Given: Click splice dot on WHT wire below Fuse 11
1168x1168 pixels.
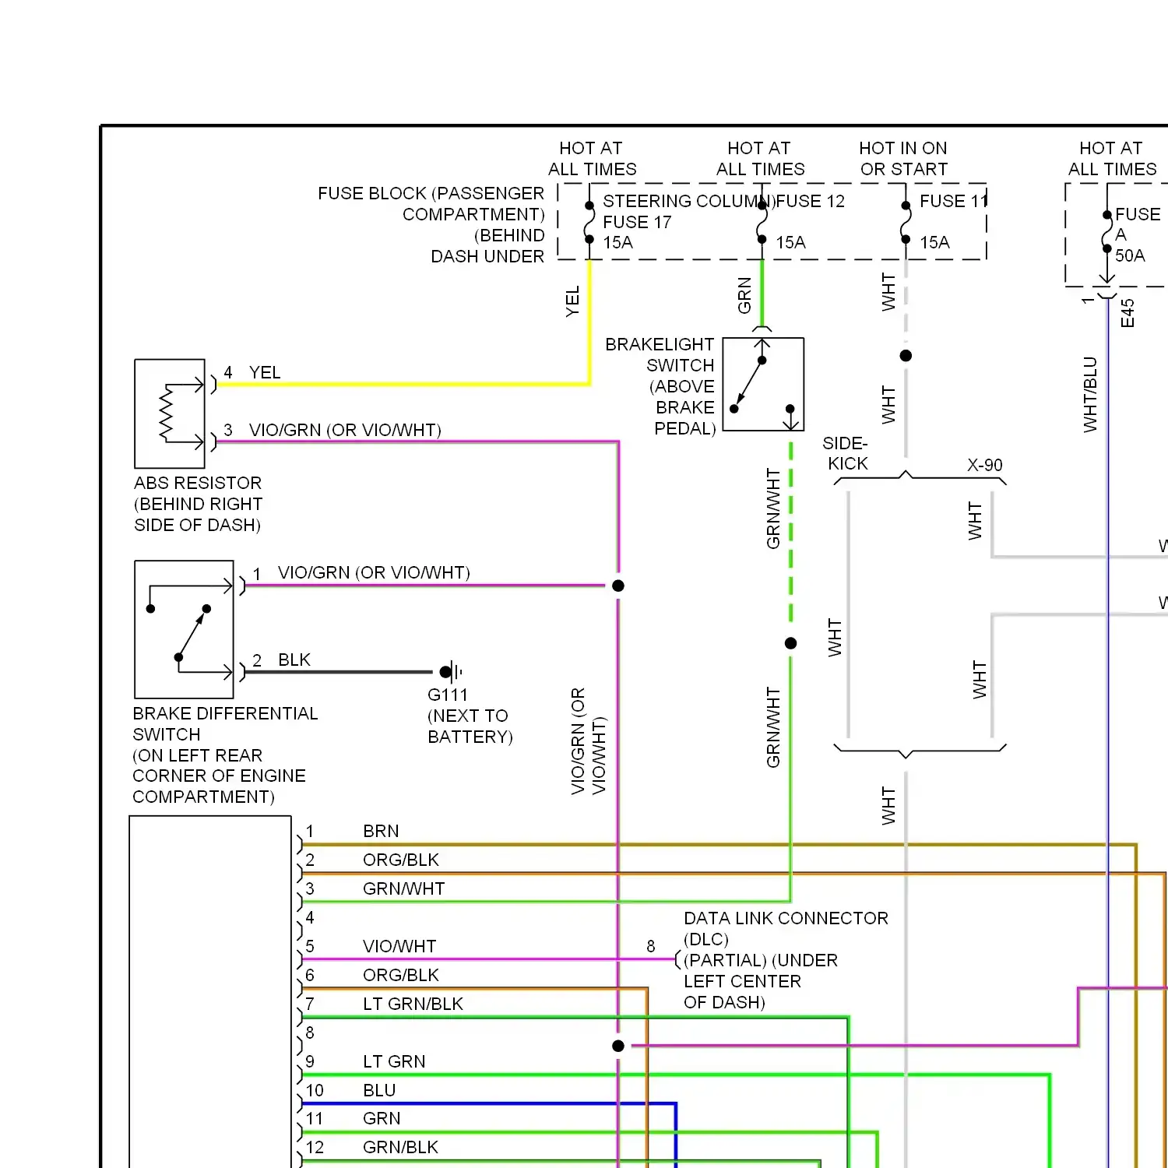Looking at the screenshot, I should (x=906, y=356).
